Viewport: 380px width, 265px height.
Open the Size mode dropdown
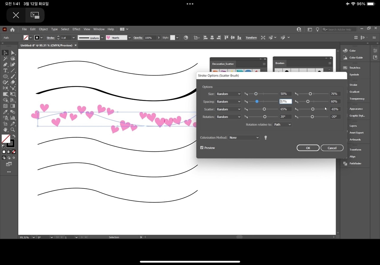click(x=229, y=94)
